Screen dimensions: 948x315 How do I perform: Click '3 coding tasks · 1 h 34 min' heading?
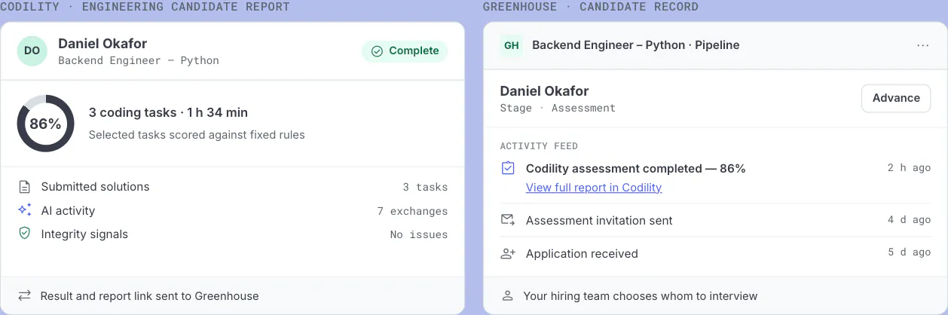[168, 113]
